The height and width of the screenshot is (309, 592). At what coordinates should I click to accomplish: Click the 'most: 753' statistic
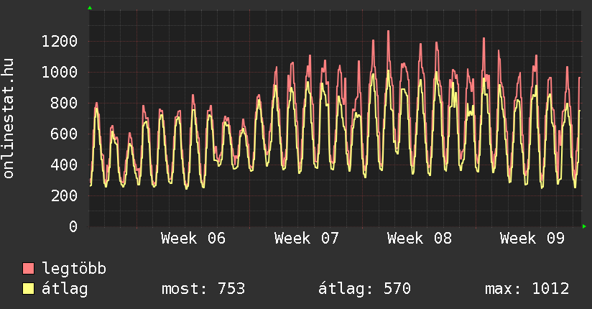(x=204, y=289)
